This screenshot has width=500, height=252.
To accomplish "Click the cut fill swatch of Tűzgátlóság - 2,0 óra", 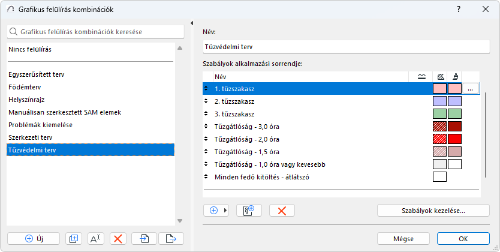I will [439, 139].
